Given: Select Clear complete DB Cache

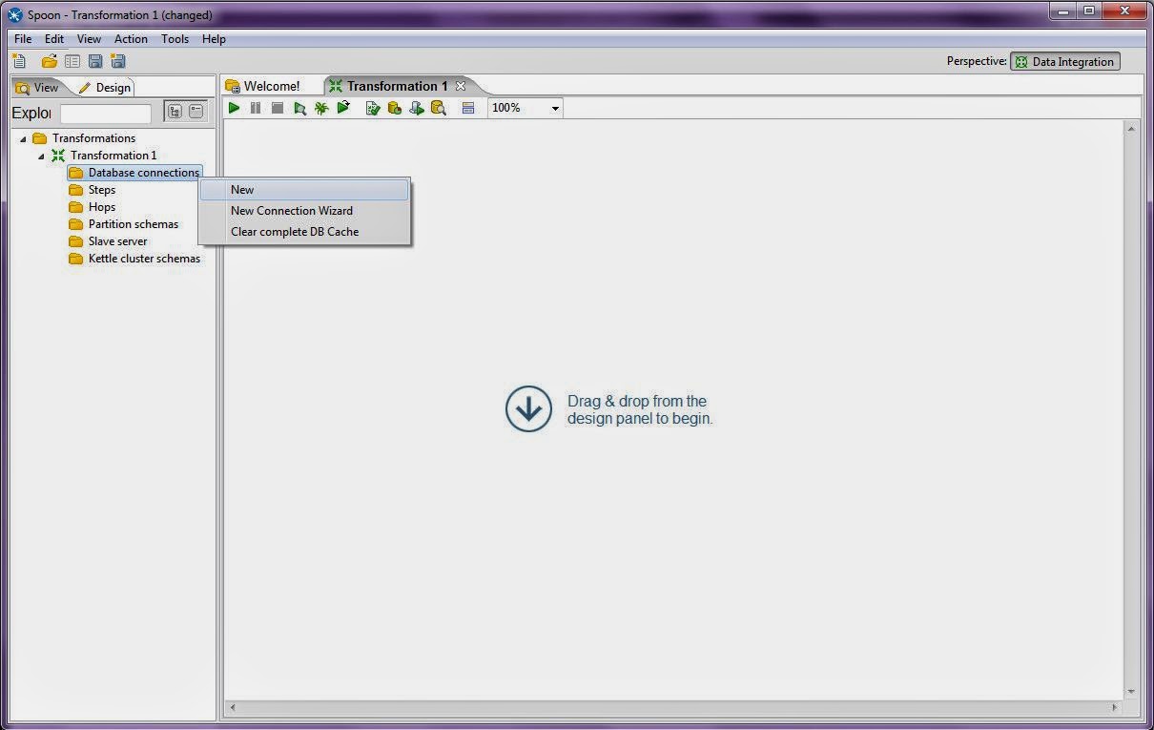Looking at the screenshot, I should tap(295, 231).
